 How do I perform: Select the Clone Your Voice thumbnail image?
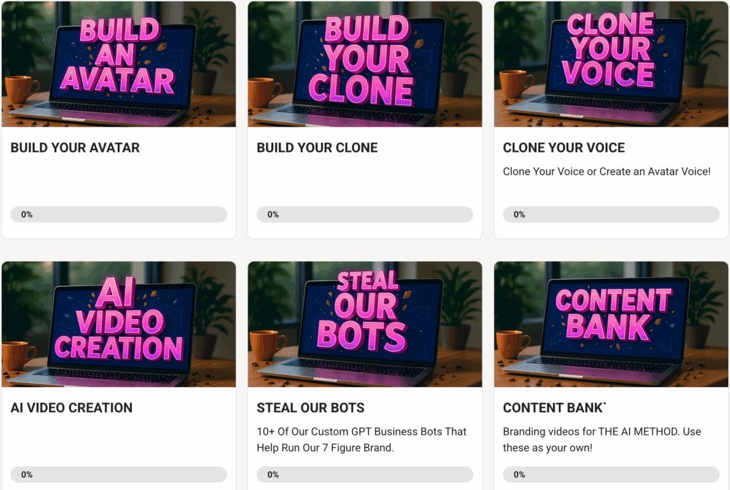[611, 64]
